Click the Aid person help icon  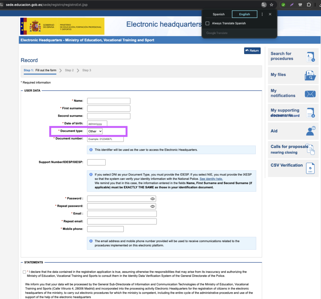311,131
